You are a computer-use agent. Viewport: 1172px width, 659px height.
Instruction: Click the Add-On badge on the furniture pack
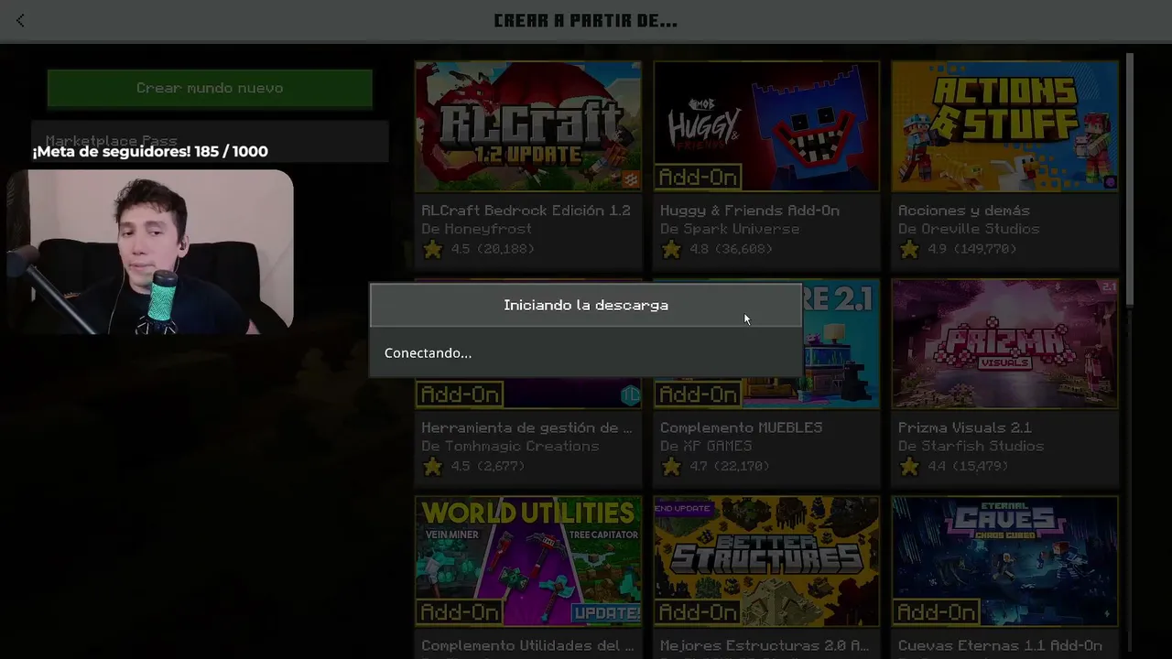point(699,394)
